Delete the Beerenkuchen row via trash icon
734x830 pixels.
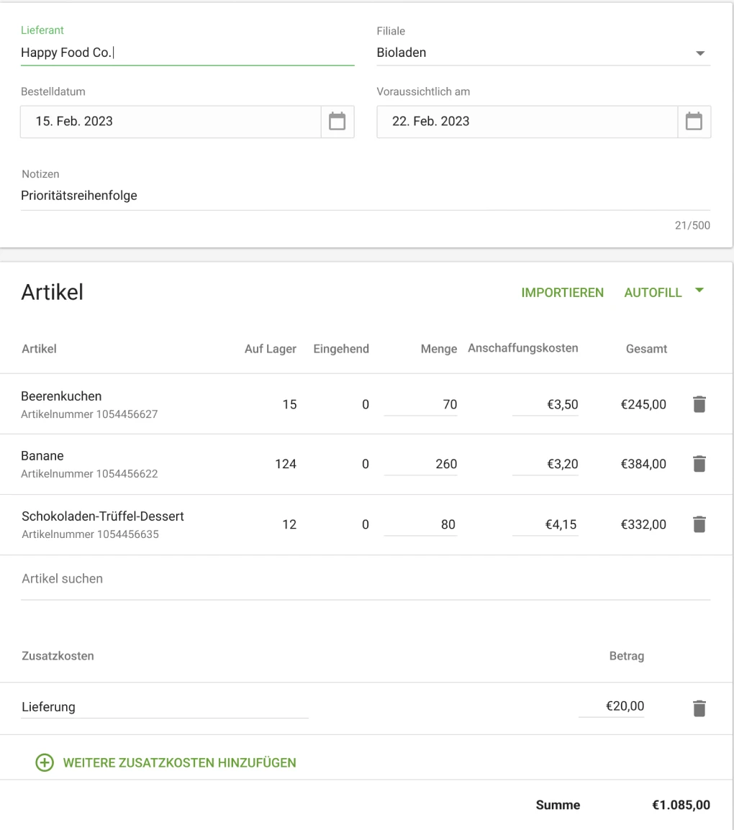tap(699, 404)
